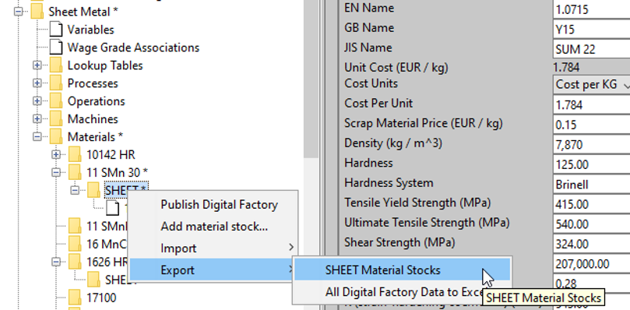The width and height of the screenshot is (630, 310).
Task: Collapse the Sheet Metal tree node
Action: click(18, 12)
